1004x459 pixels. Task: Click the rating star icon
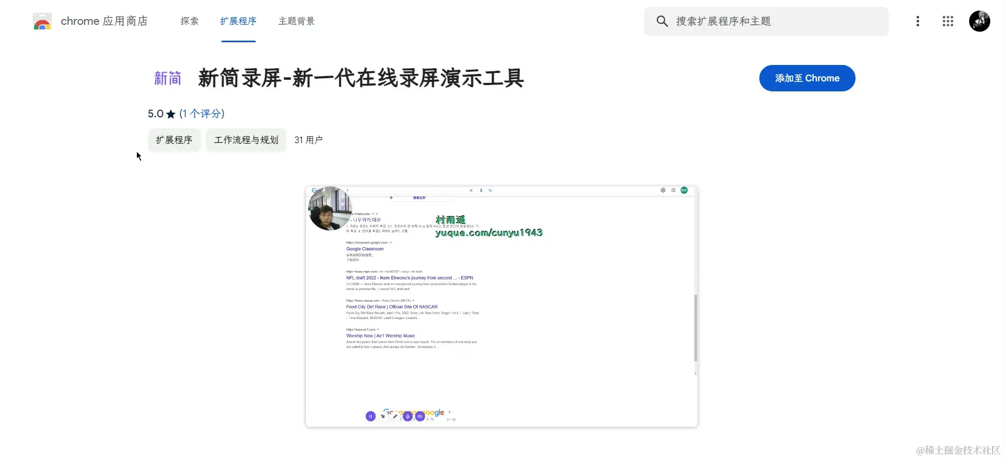(171, 114)
